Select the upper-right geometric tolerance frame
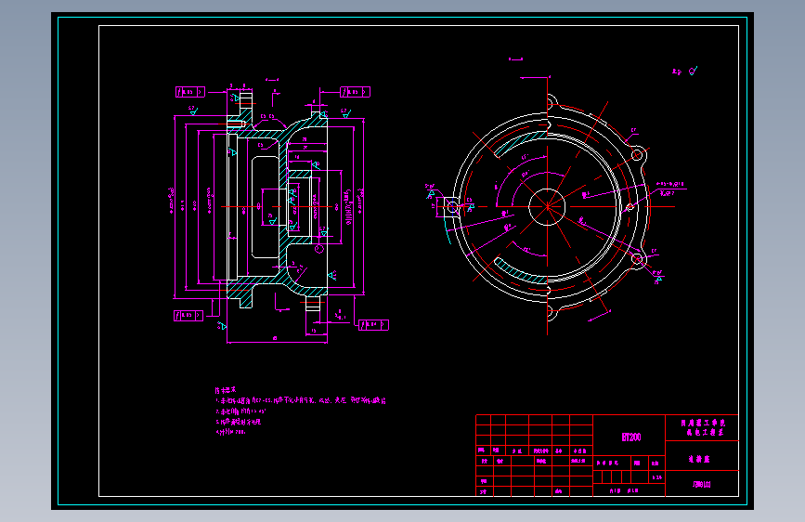This screenshot has height=522, width=805. [356, 92]
